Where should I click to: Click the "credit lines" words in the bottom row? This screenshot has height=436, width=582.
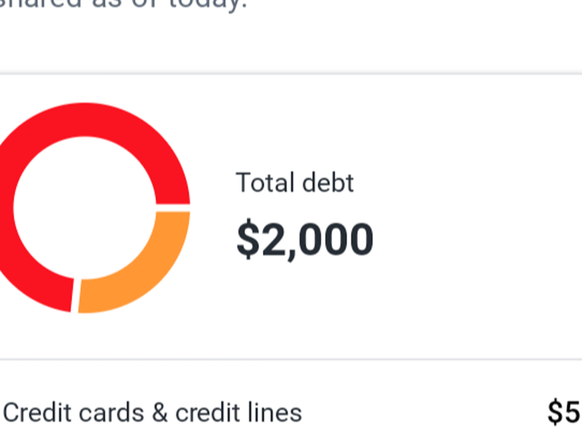click(x=239, y=413)
